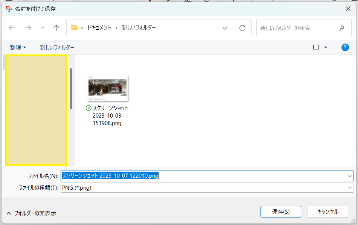Refresh the 新しいフォルダー folder view
The height and width of the screenshot is (225, 358).
pyautogui.click(x=242, y=28)
